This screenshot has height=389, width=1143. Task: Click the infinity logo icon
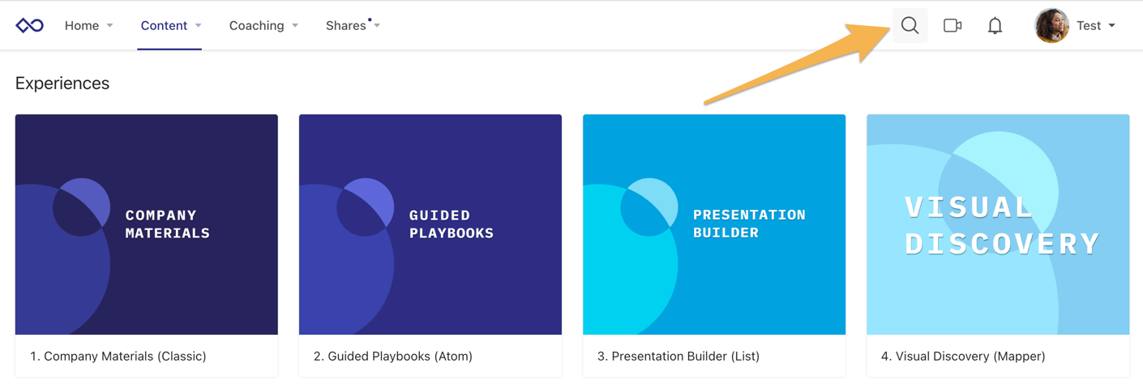coord(30,26)
